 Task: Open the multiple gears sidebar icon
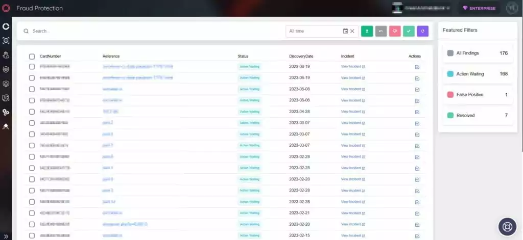tap(6, 112)
